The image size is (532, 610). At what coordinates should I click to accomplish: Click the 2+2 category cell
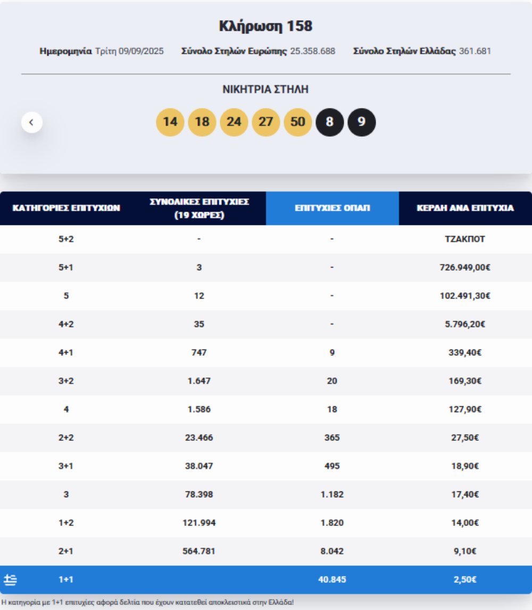(x=66, y=438)
